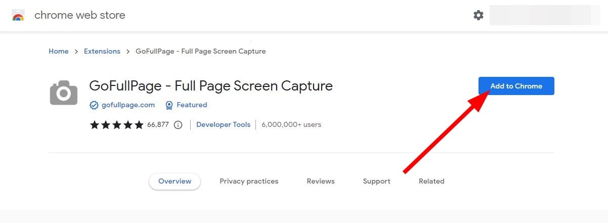Select the Overview tab

click(175, 181)
